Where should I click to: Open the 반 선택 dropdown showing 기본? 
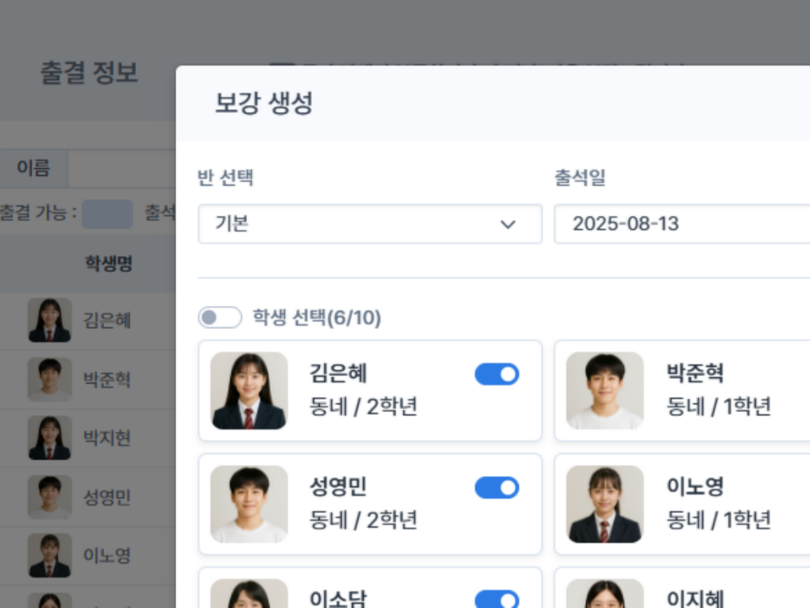(370, 224)
